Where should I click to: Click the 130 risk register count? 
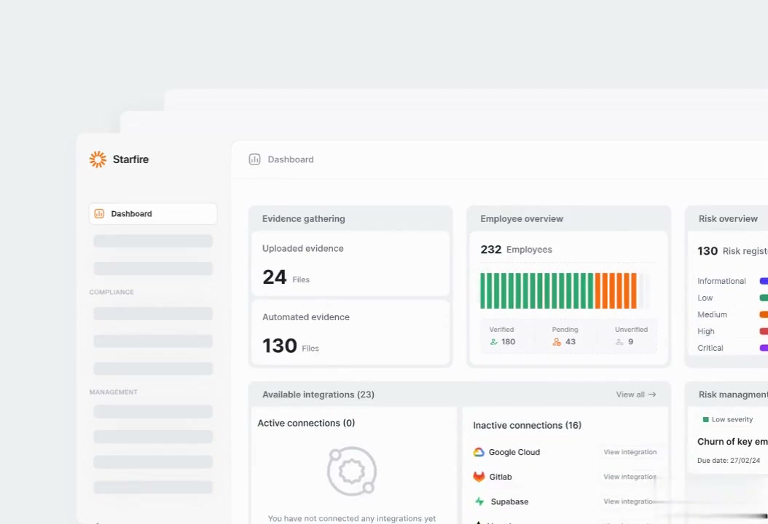pos(732,251)
